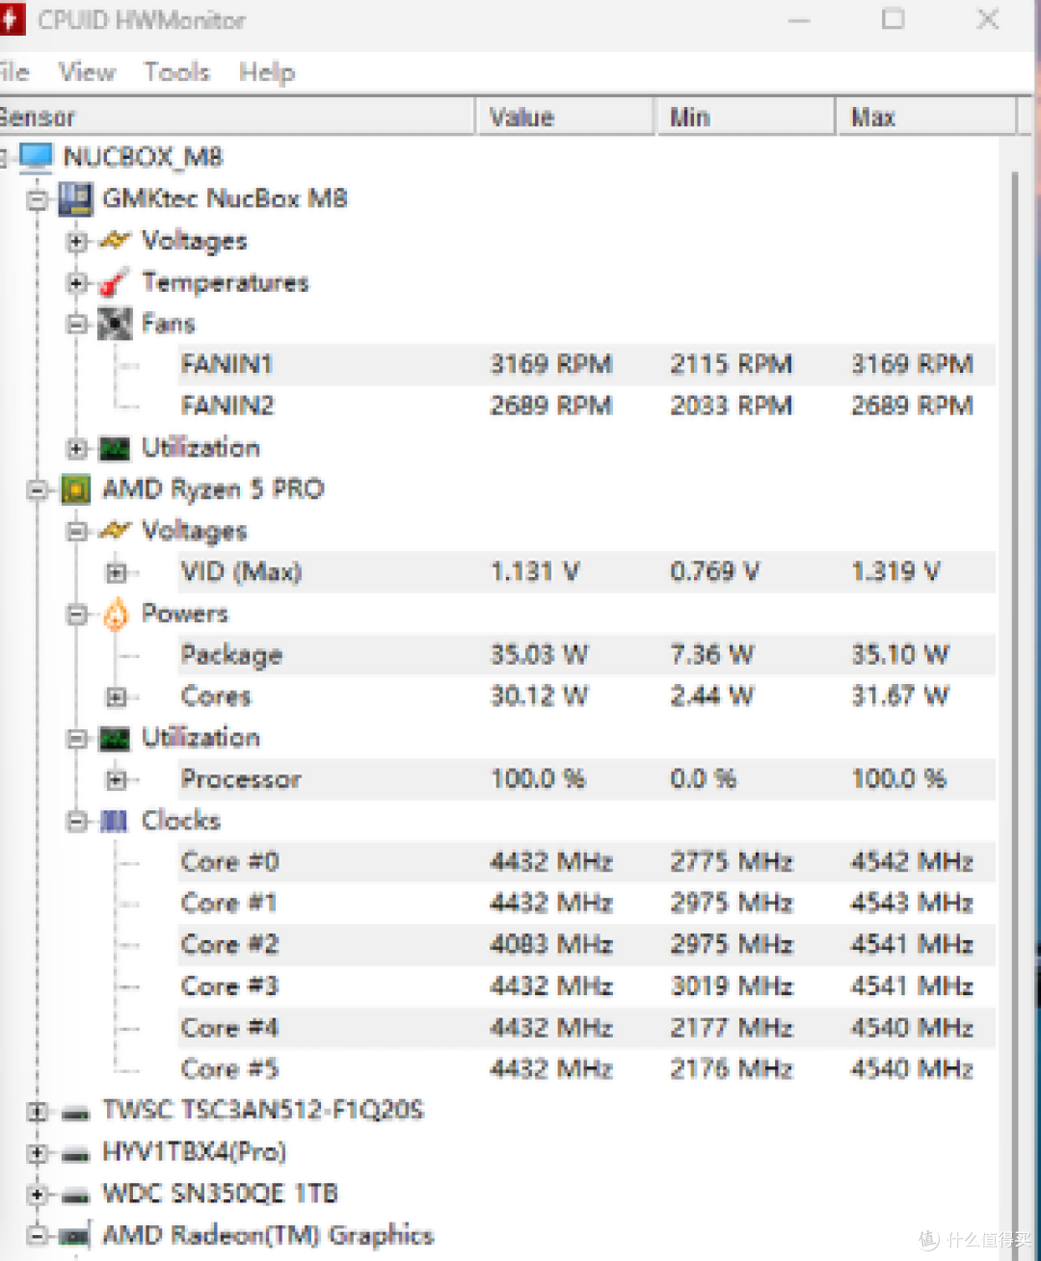
Task: Select the FANIN2 row
Action: (587, 406)
